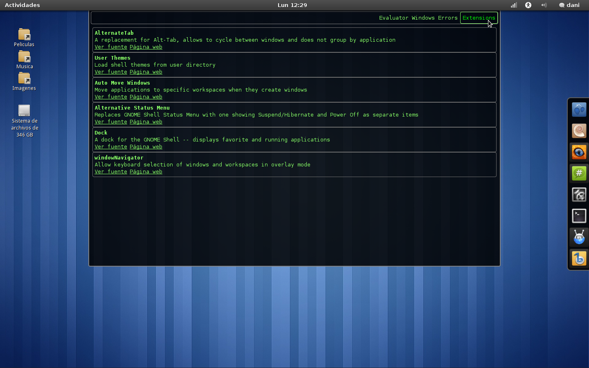Click description 'Allow keyboard selection of windows…'
The width and height of the screenshot is (589, 368).
point(202,165)
